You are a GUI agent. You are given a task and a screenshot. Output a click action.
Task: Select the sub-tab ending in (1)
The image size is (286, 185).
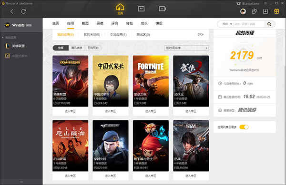coord(118,35)
